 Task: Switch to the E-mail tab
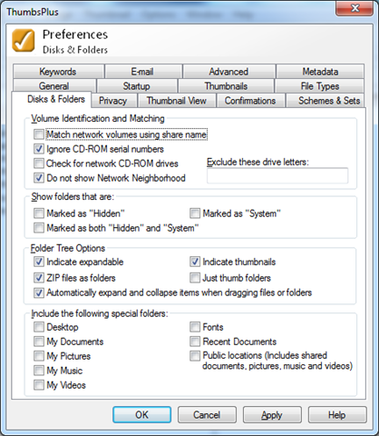pyautogui.click(x=142, y=72)
